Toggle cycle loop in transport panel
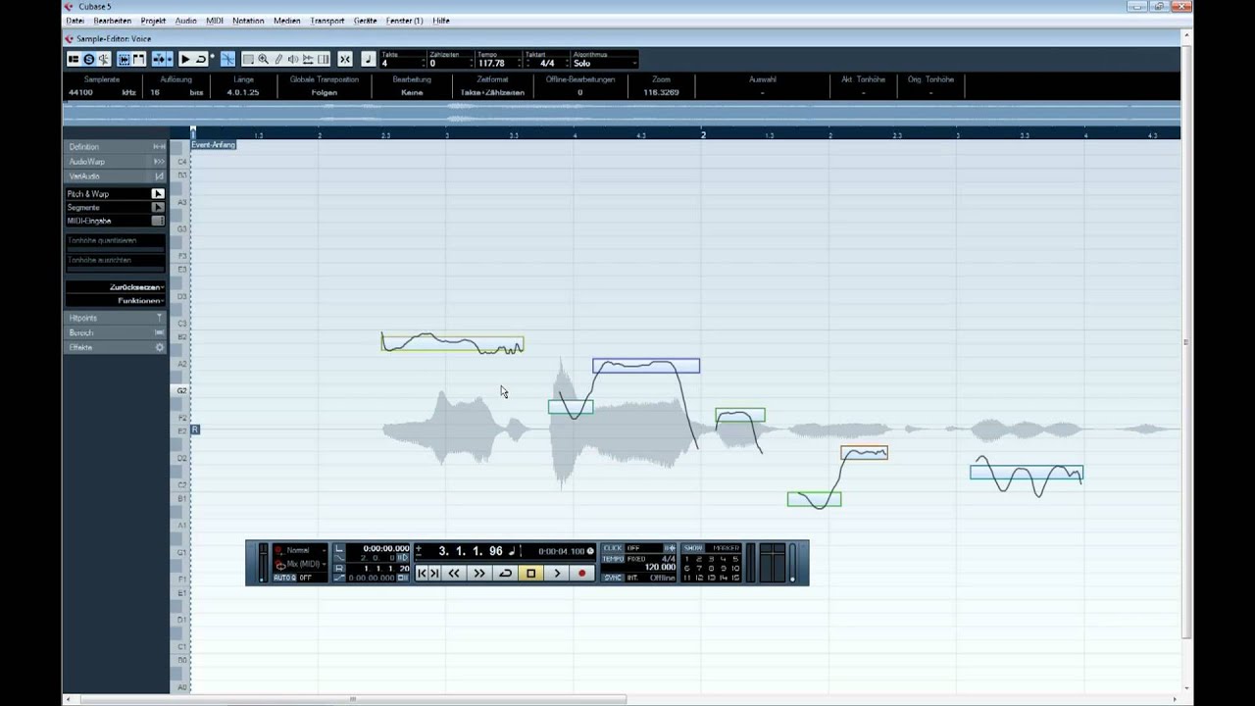The image size is (1255, 706). point(506,573)
